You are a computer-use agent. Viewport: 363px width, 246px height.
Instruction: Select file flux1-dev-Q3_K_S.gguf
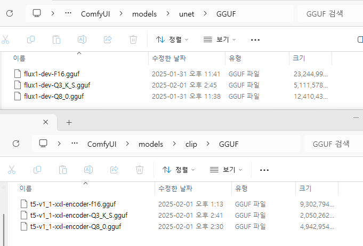(x=57, y=85)
